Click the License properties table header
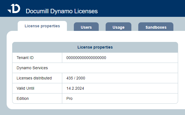 point(95,47)
